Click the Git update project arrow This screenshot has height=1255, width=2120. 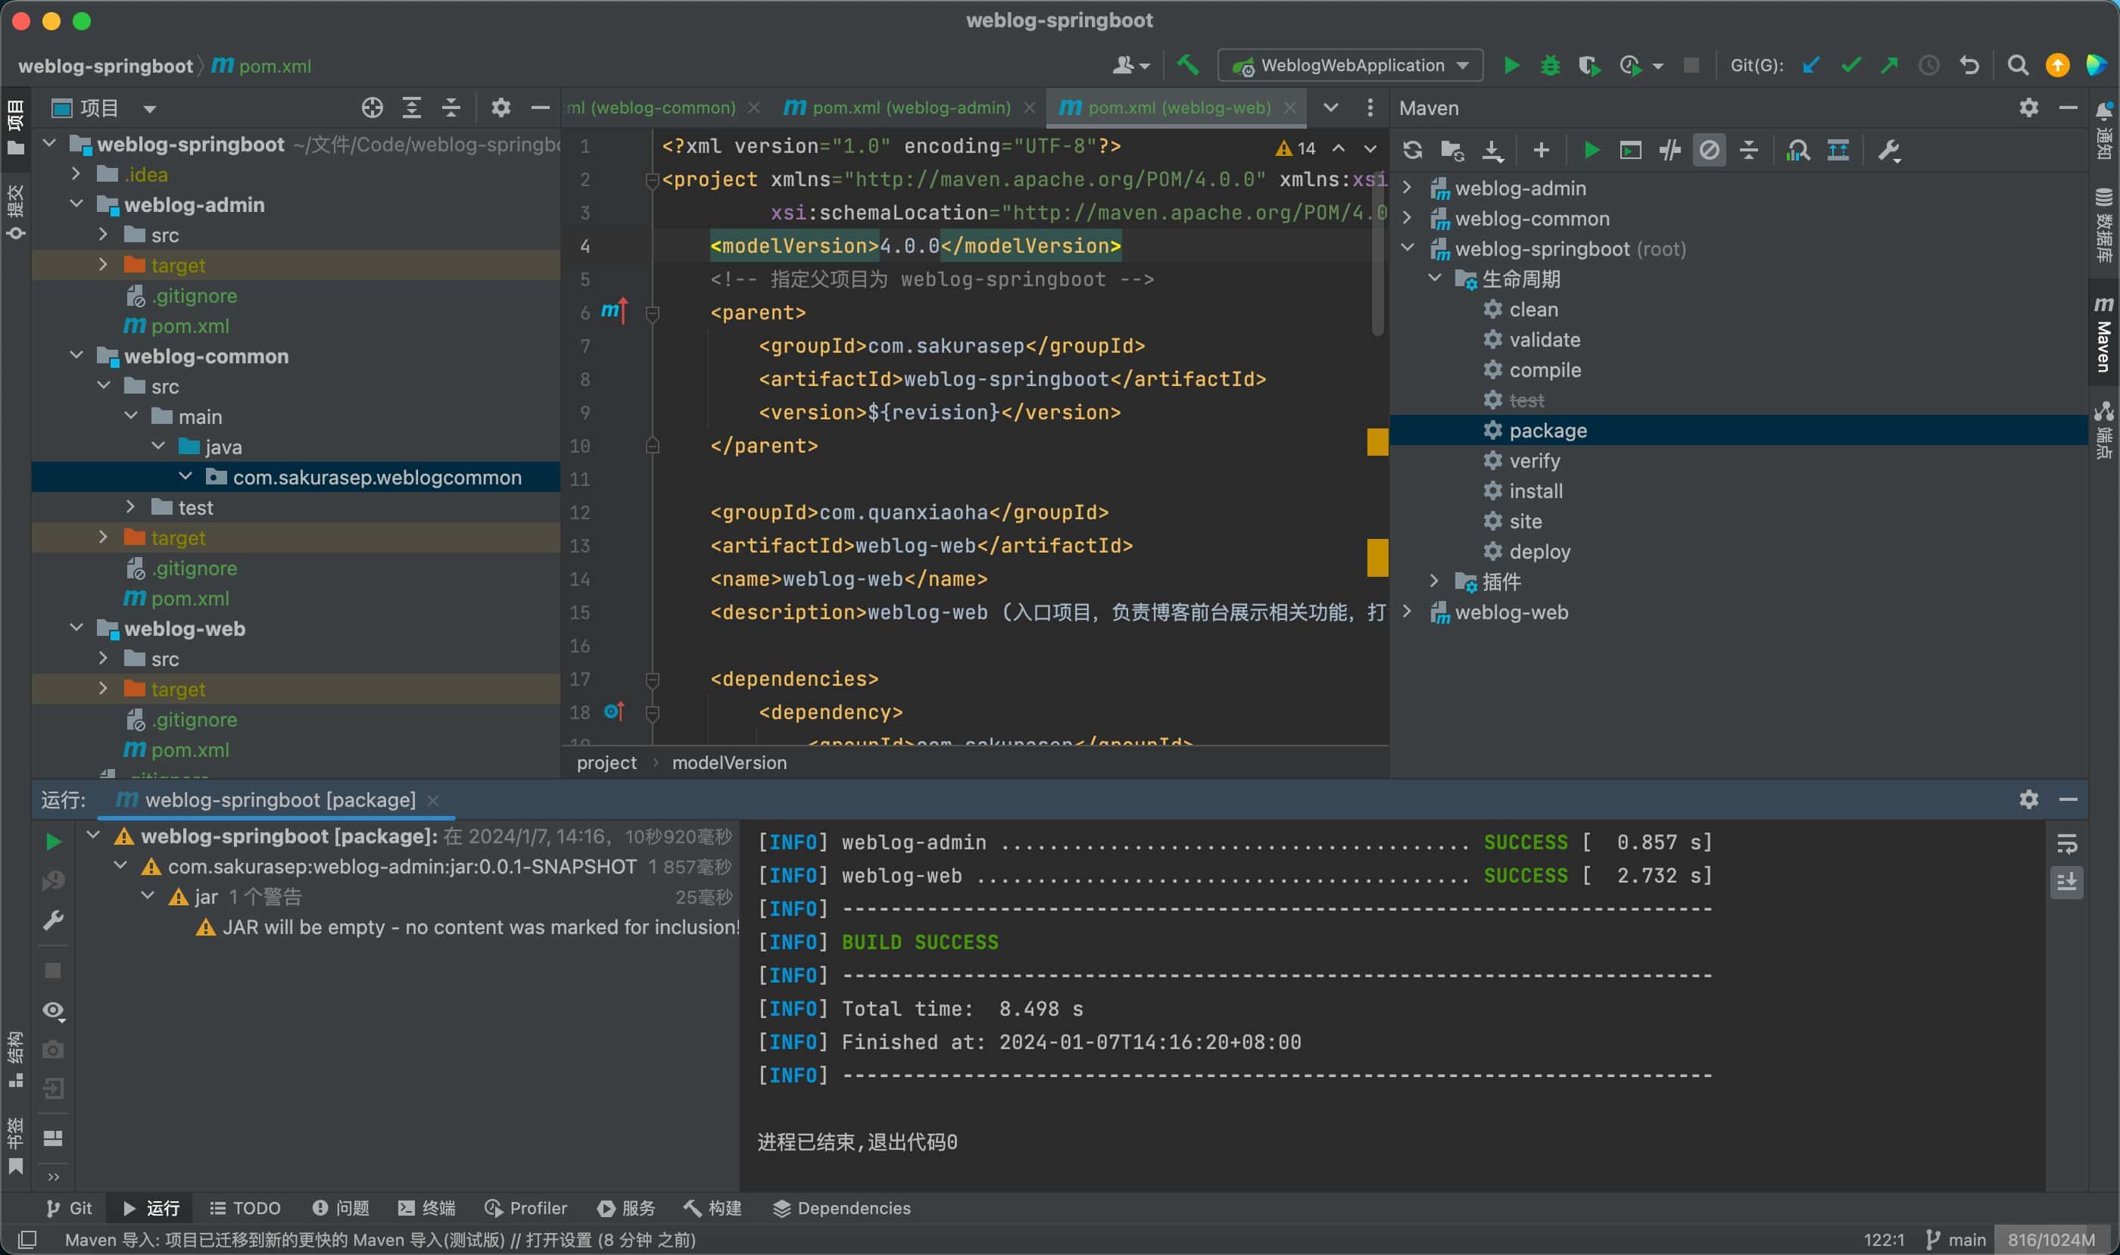coord(1810,66)
